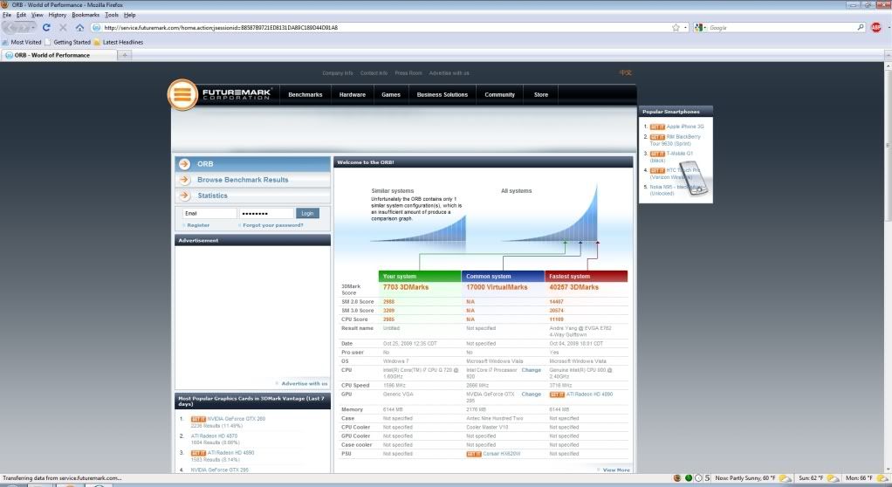This screenshot has height=487, width=892.
Task: Open Community in the site navigation
Action: (499, 95)
